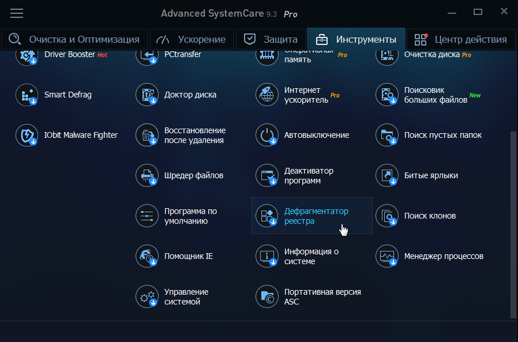Click the IObit Malware Fighter label
518x342 pixels.
[81, 135]
